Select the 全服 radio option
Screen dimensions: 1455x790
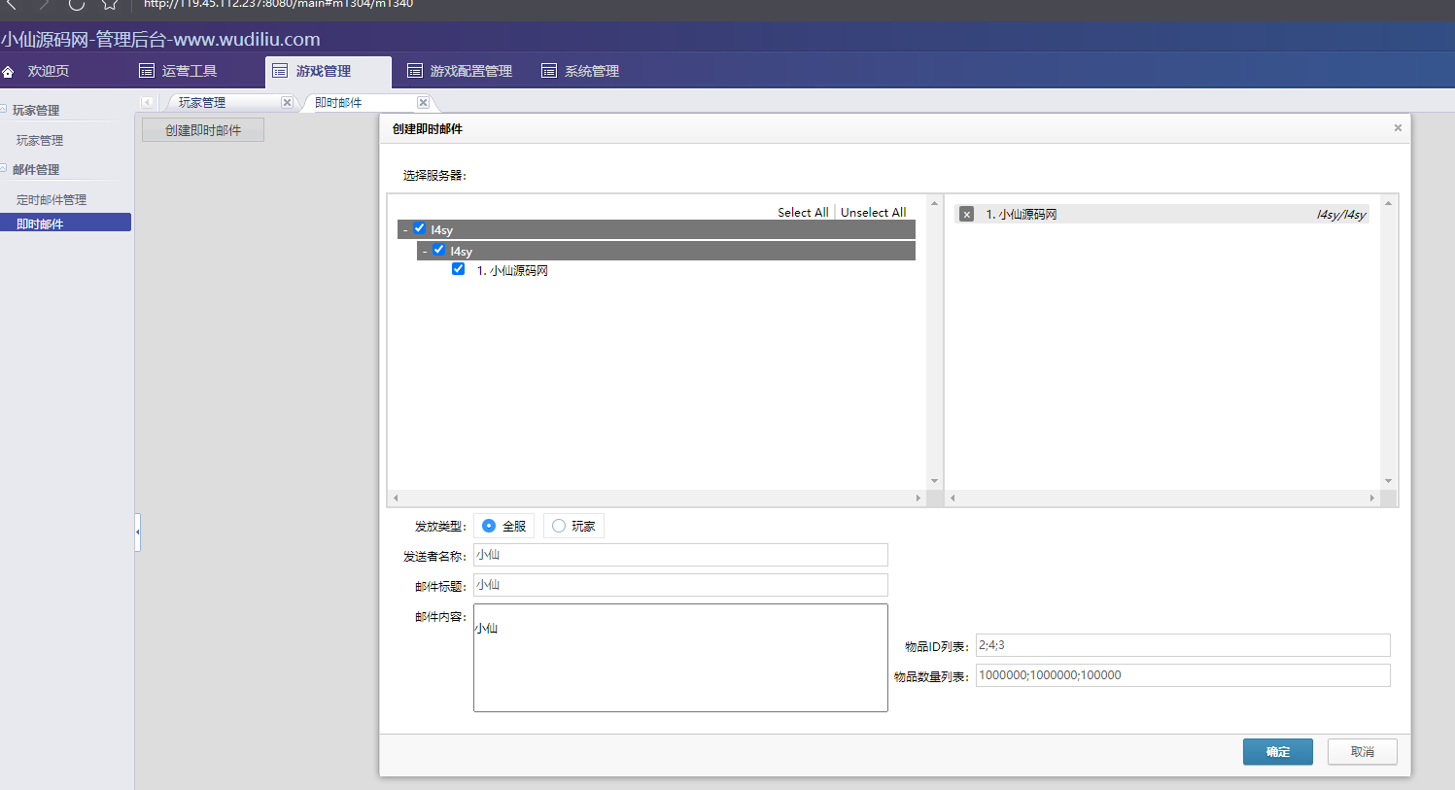click(489, 526)
